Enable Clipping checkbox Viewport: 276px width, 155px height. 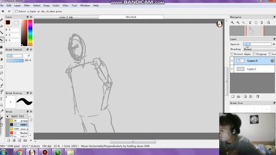tap(254, 54)
